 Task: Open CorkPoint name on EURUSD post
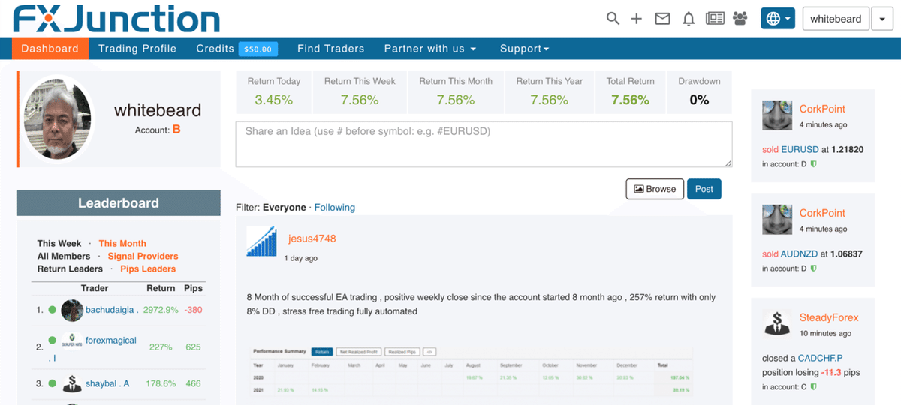point(822,109)
